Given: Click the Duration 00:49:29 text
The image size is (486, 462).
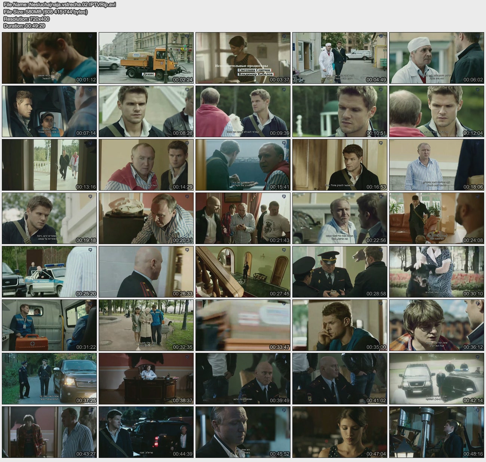Looking at the screenshot, I should (24, 26).
